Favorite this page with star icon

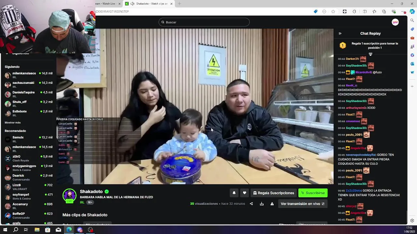tap(333, 12)
